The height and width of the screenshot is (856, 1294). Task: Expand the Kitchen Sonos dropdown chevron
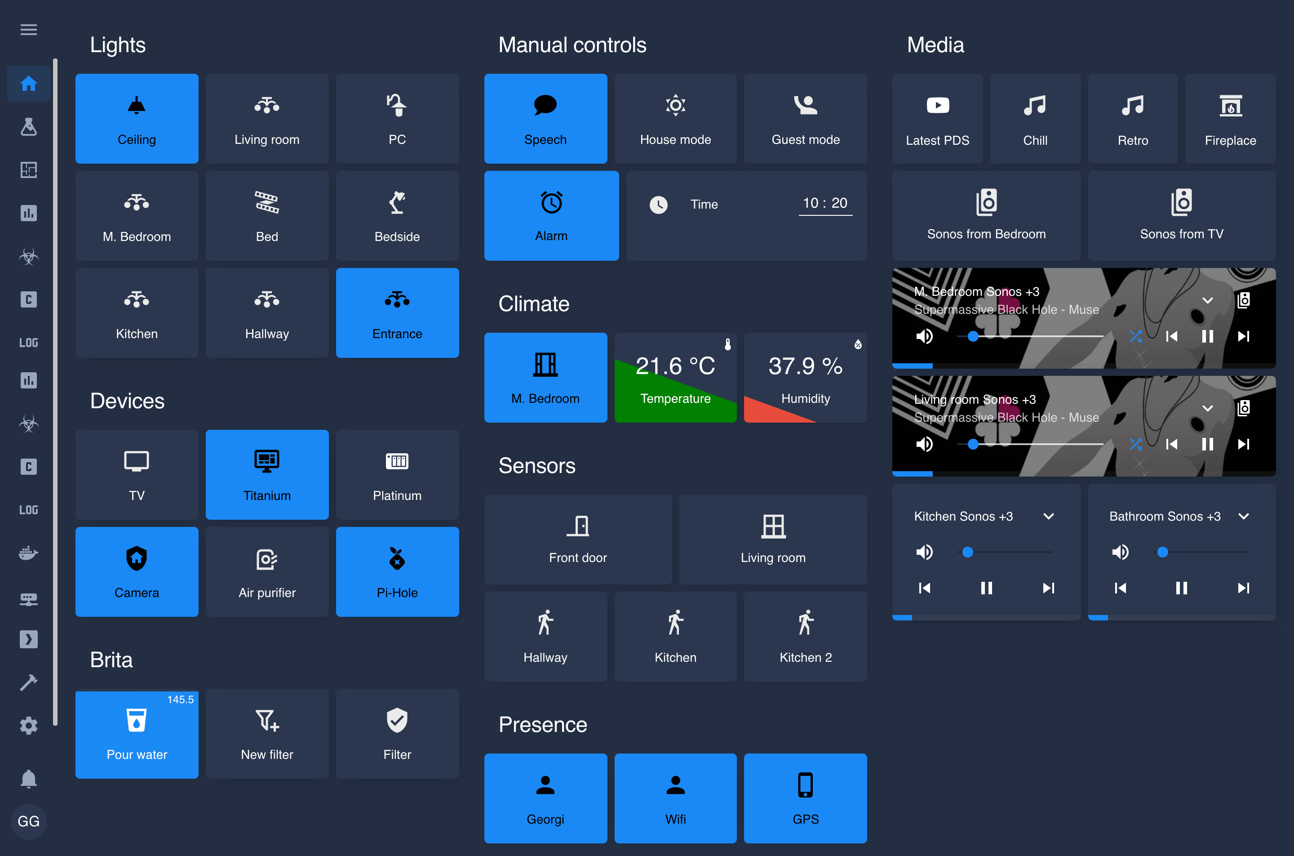tap(1049, 517)
